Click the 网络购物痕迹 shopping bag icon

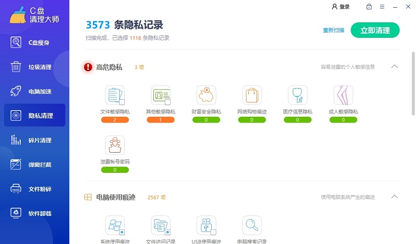click(252, 95)
